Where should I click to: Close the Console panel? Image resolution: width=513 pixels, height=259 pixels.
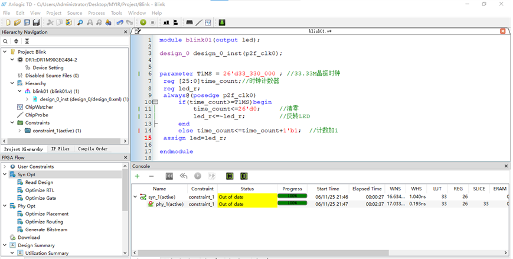506,166
